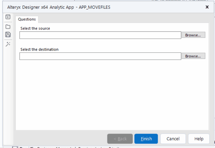Collapse the side panel with the arrow icon
Screen dimensions: 215x148
[8, 17]
